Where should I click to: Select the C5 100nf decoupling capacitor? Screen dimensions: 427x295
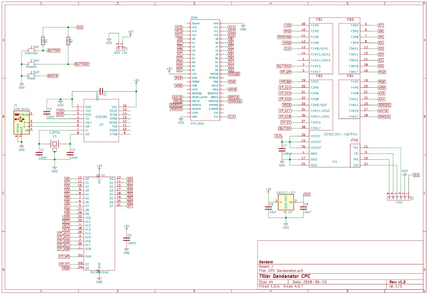pyautogui.click(x=126, y=239)
